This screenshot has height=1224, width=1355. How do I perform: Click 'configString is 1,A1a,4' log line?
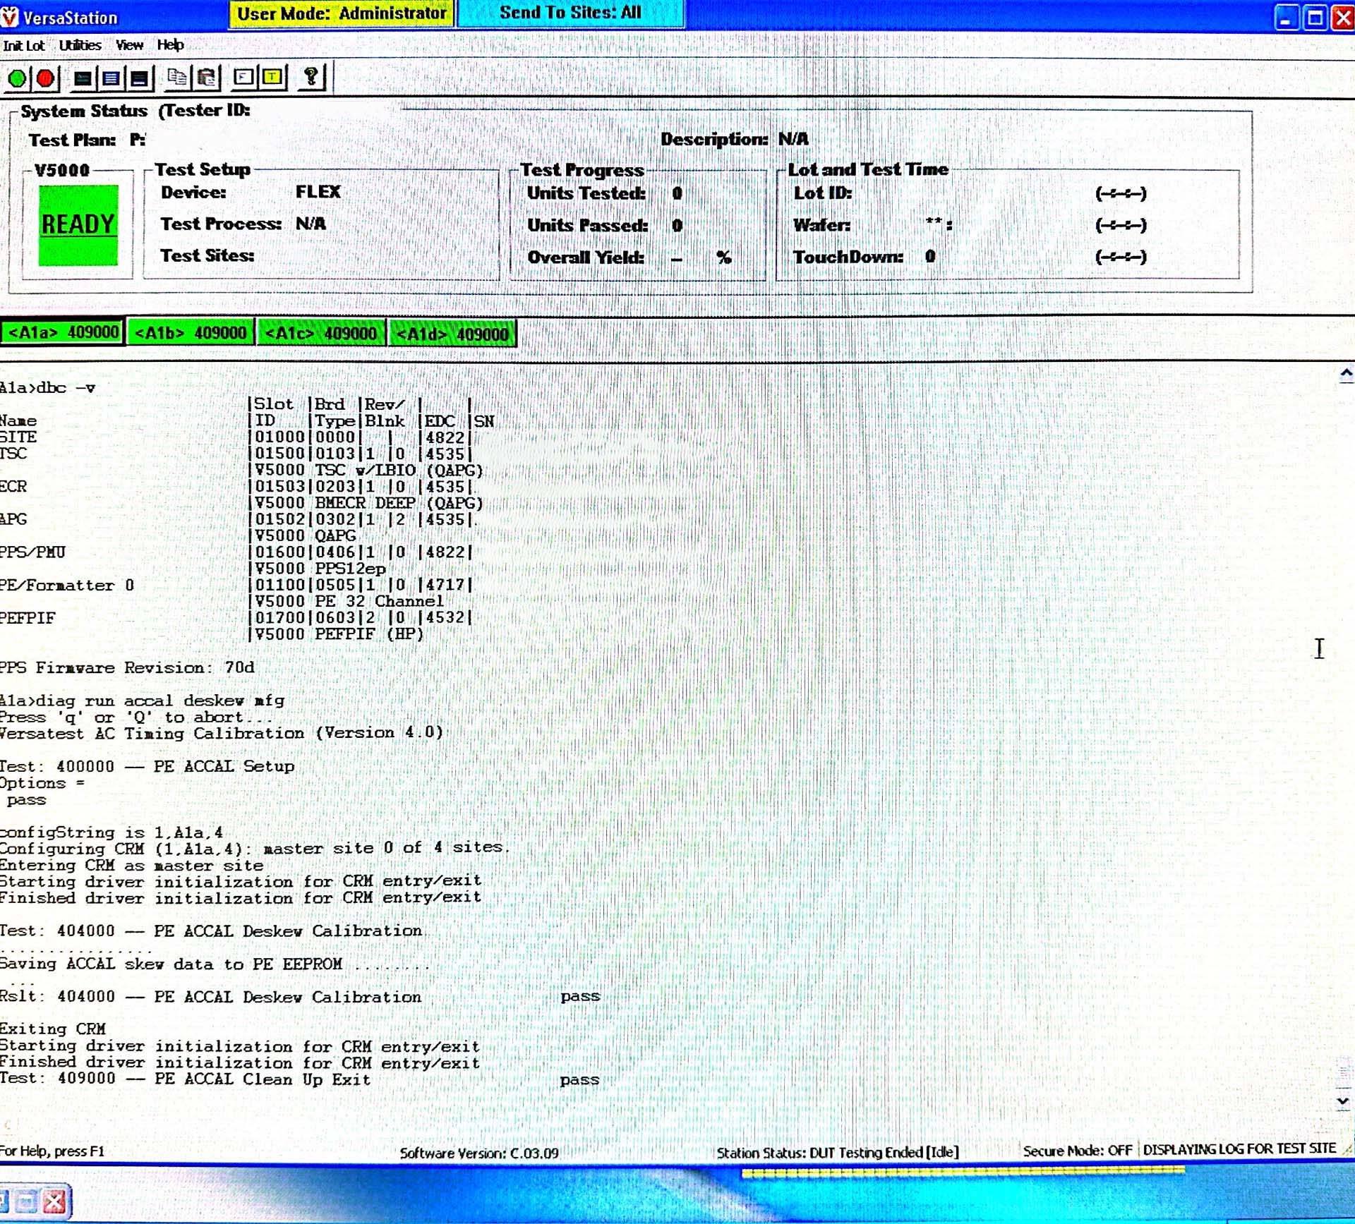(112, 832)
